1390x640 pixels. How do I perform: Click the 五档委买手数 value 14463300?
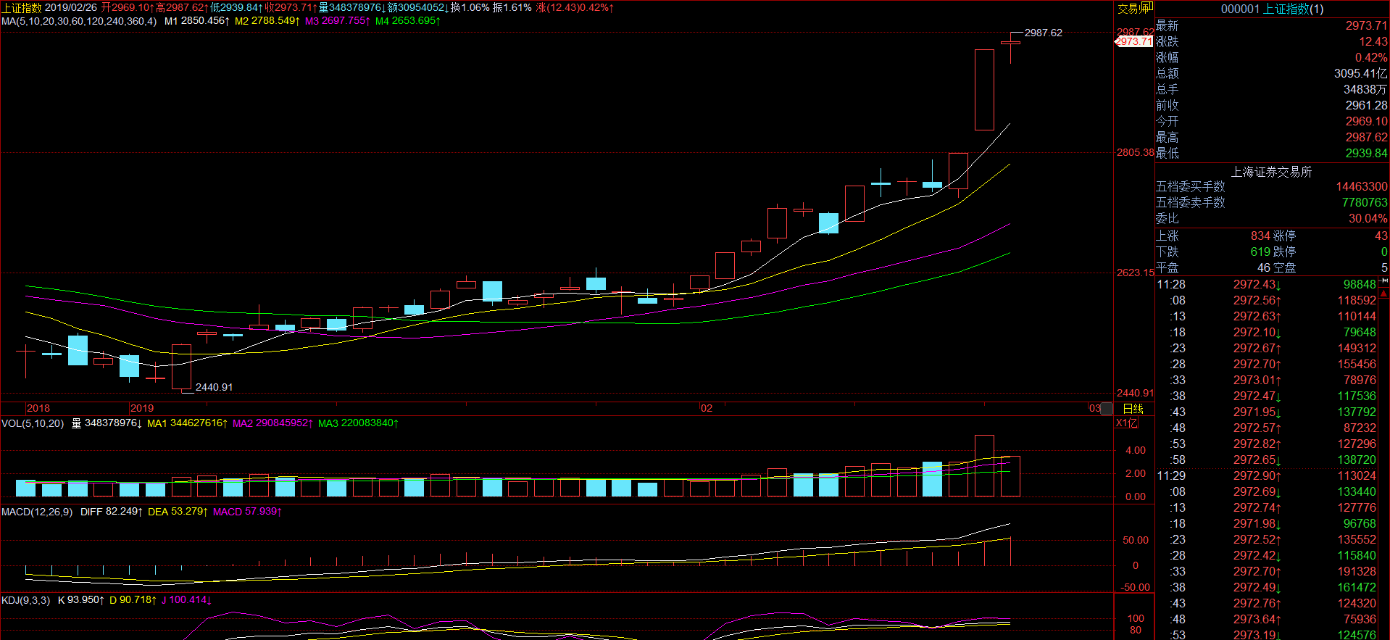tap(1362, 186)
